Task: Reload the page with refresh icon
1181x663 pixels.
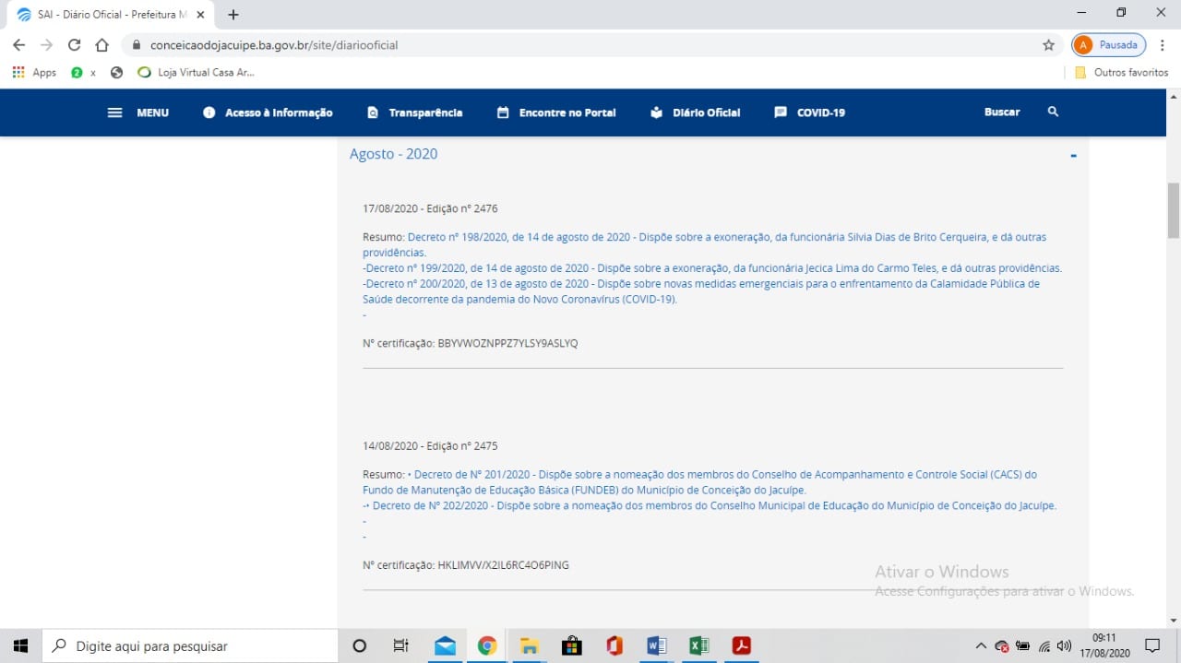Action: (75, 45)
